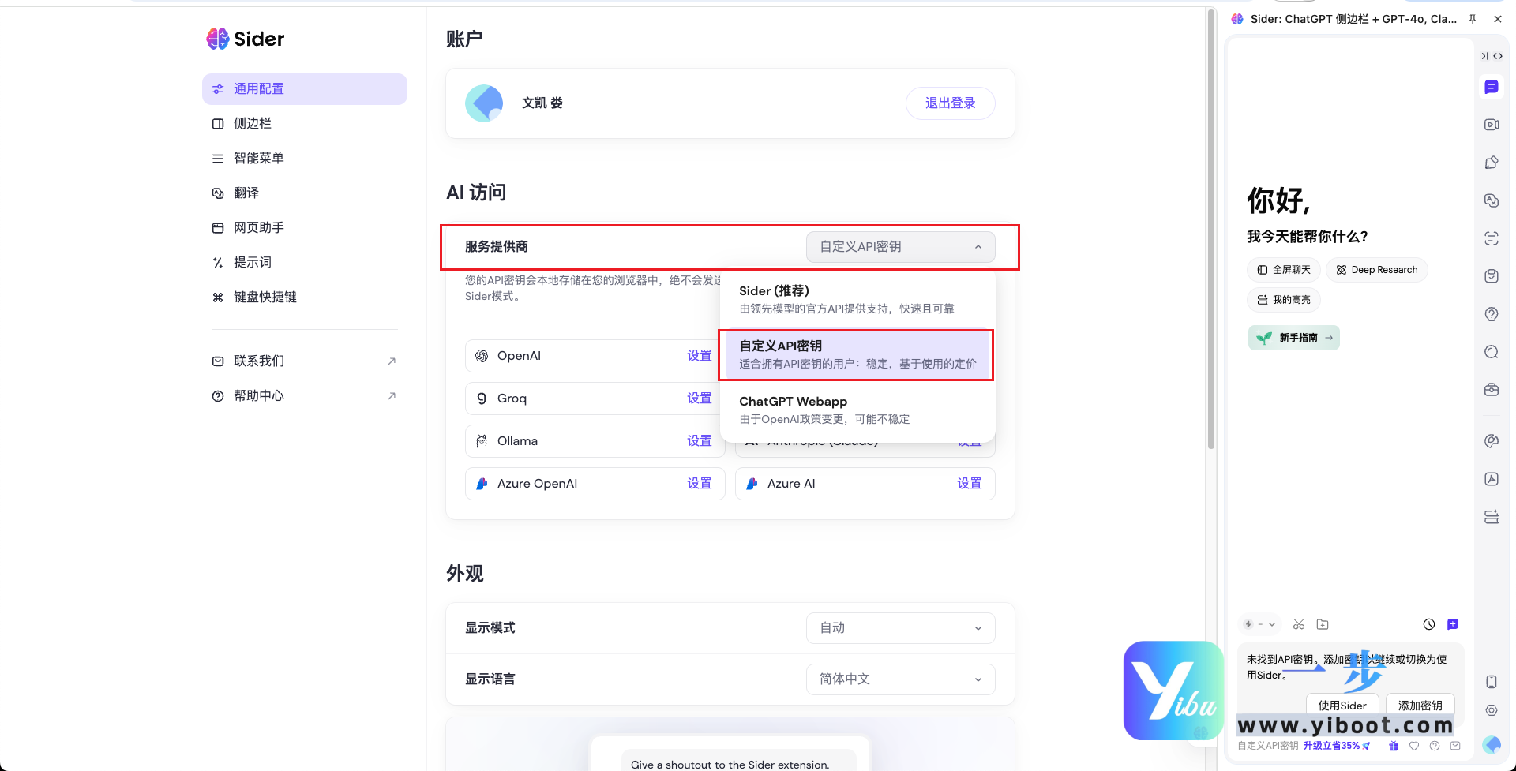The image size is (1516, 771).
Task: Choose the ChatGPT Webapp provider option
Action: click(x=857, y=410)
